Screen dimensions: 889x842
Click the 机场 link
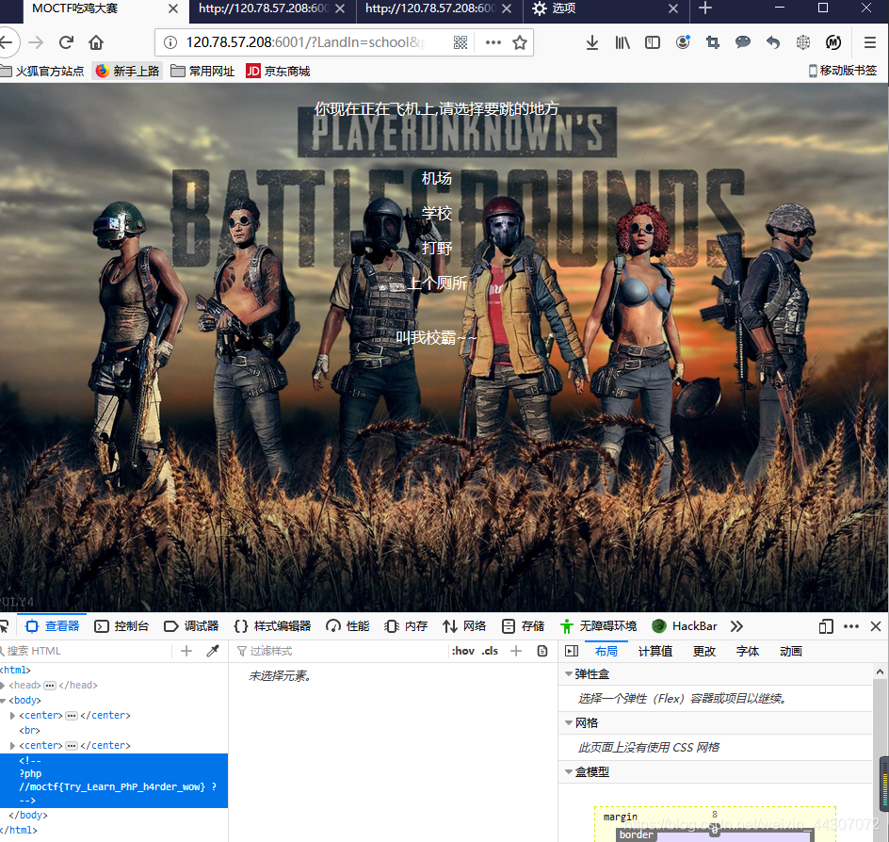[437, 178]
